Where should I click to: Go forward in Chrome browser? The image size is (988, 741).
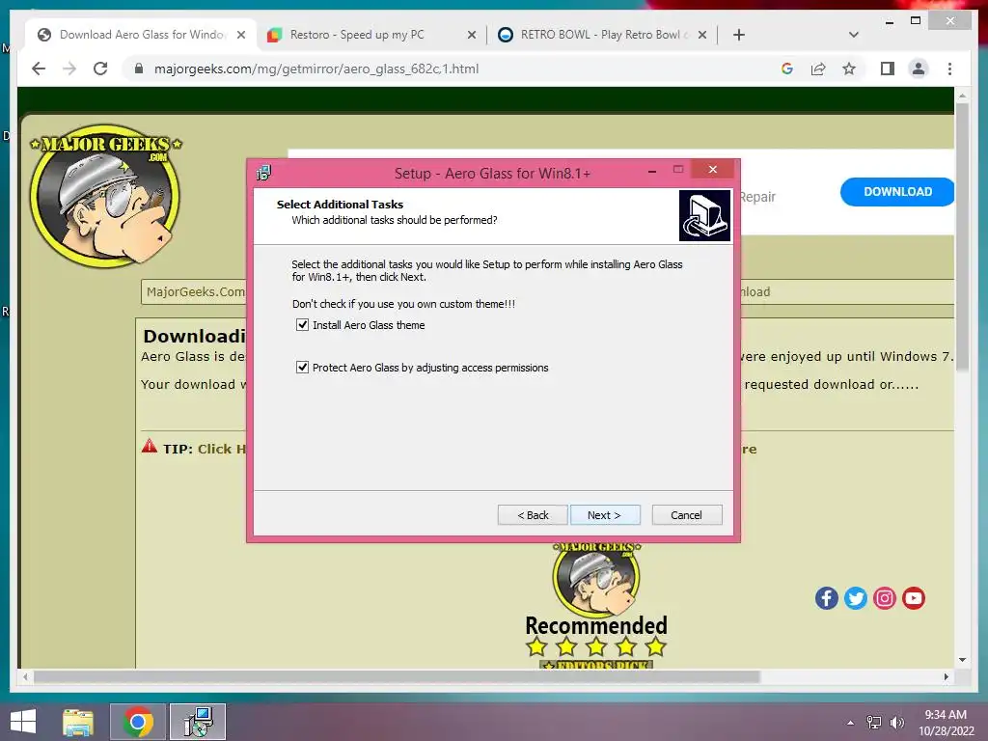click(69, 69)
